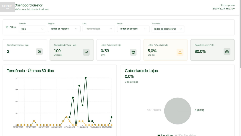
Task: Click the Último update timestamp
Action: [223, 9]
